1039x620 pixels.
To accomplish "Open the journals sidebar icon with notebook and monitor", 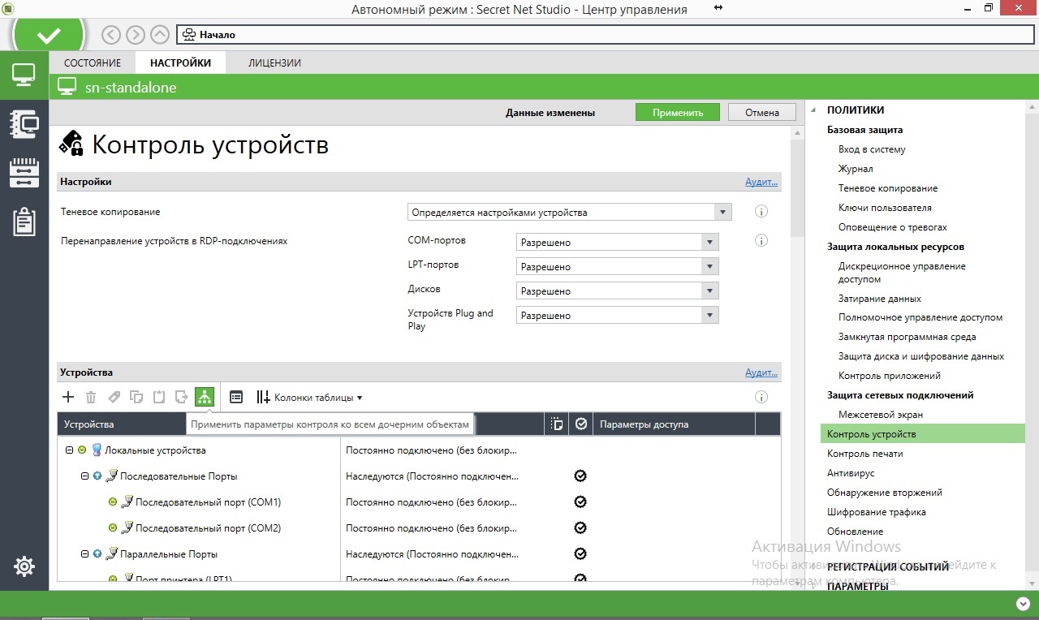I will click(x=24, y=123).
